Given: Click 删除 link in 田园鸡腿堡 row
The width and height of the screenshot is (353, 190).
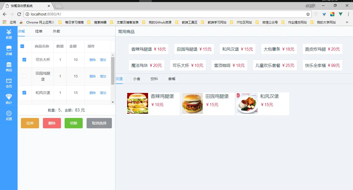Looking at the screenshot, I should point(93,76).
